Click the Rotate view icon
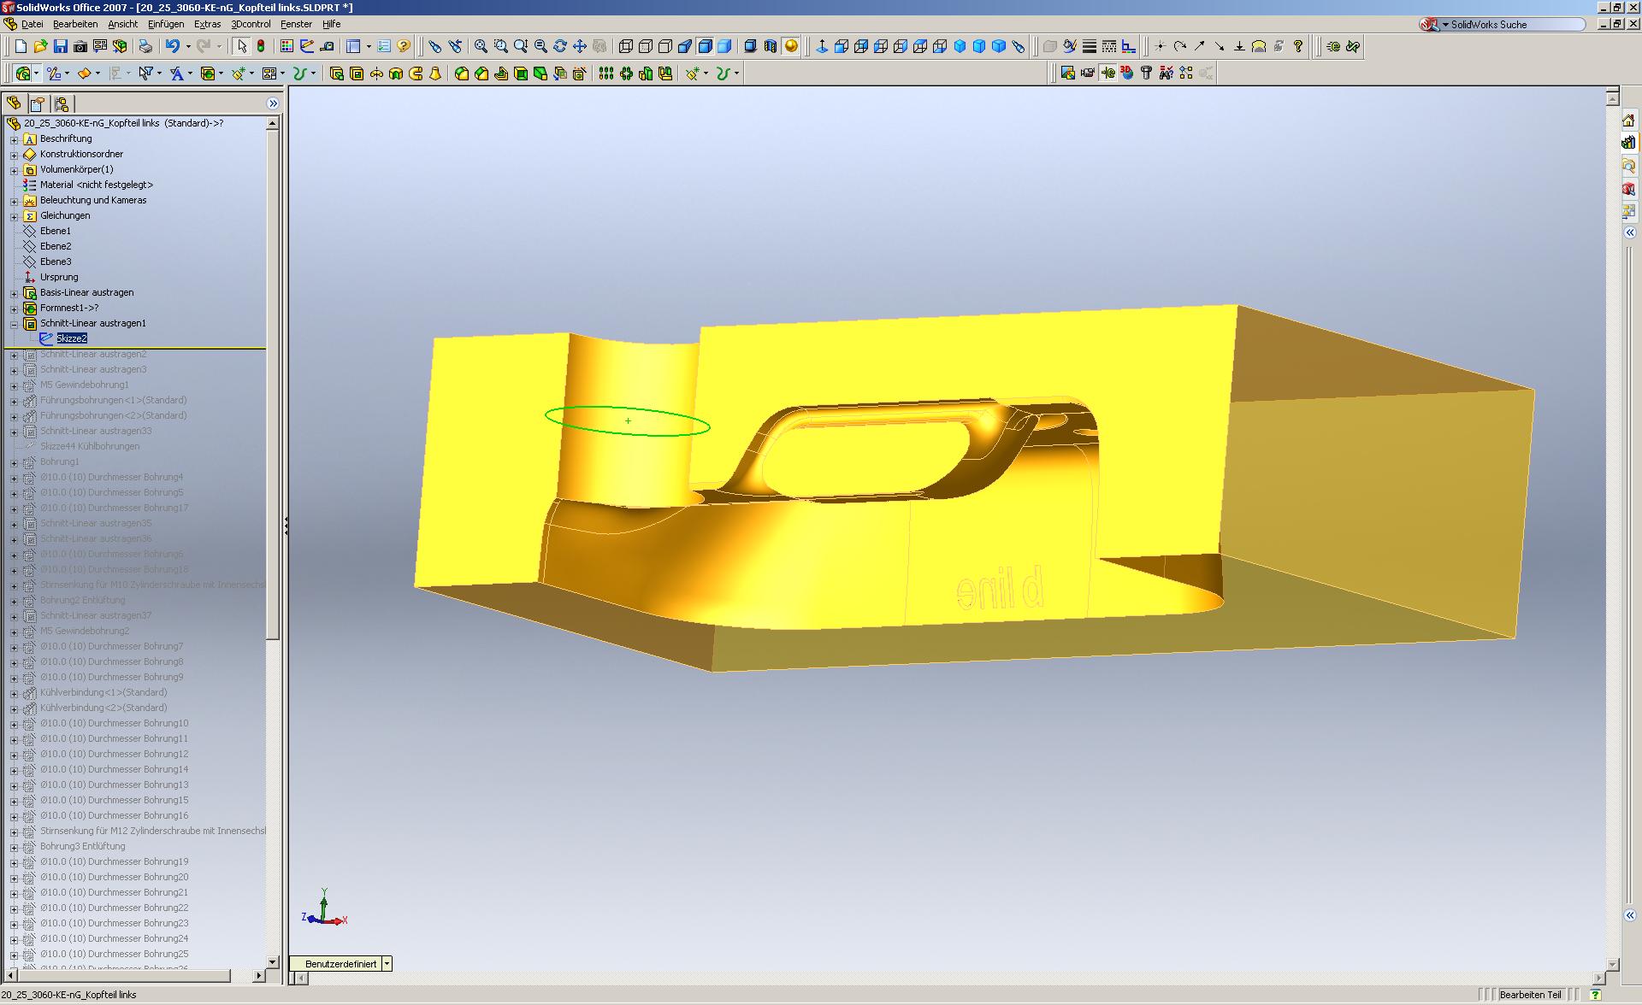 point(560,46)
